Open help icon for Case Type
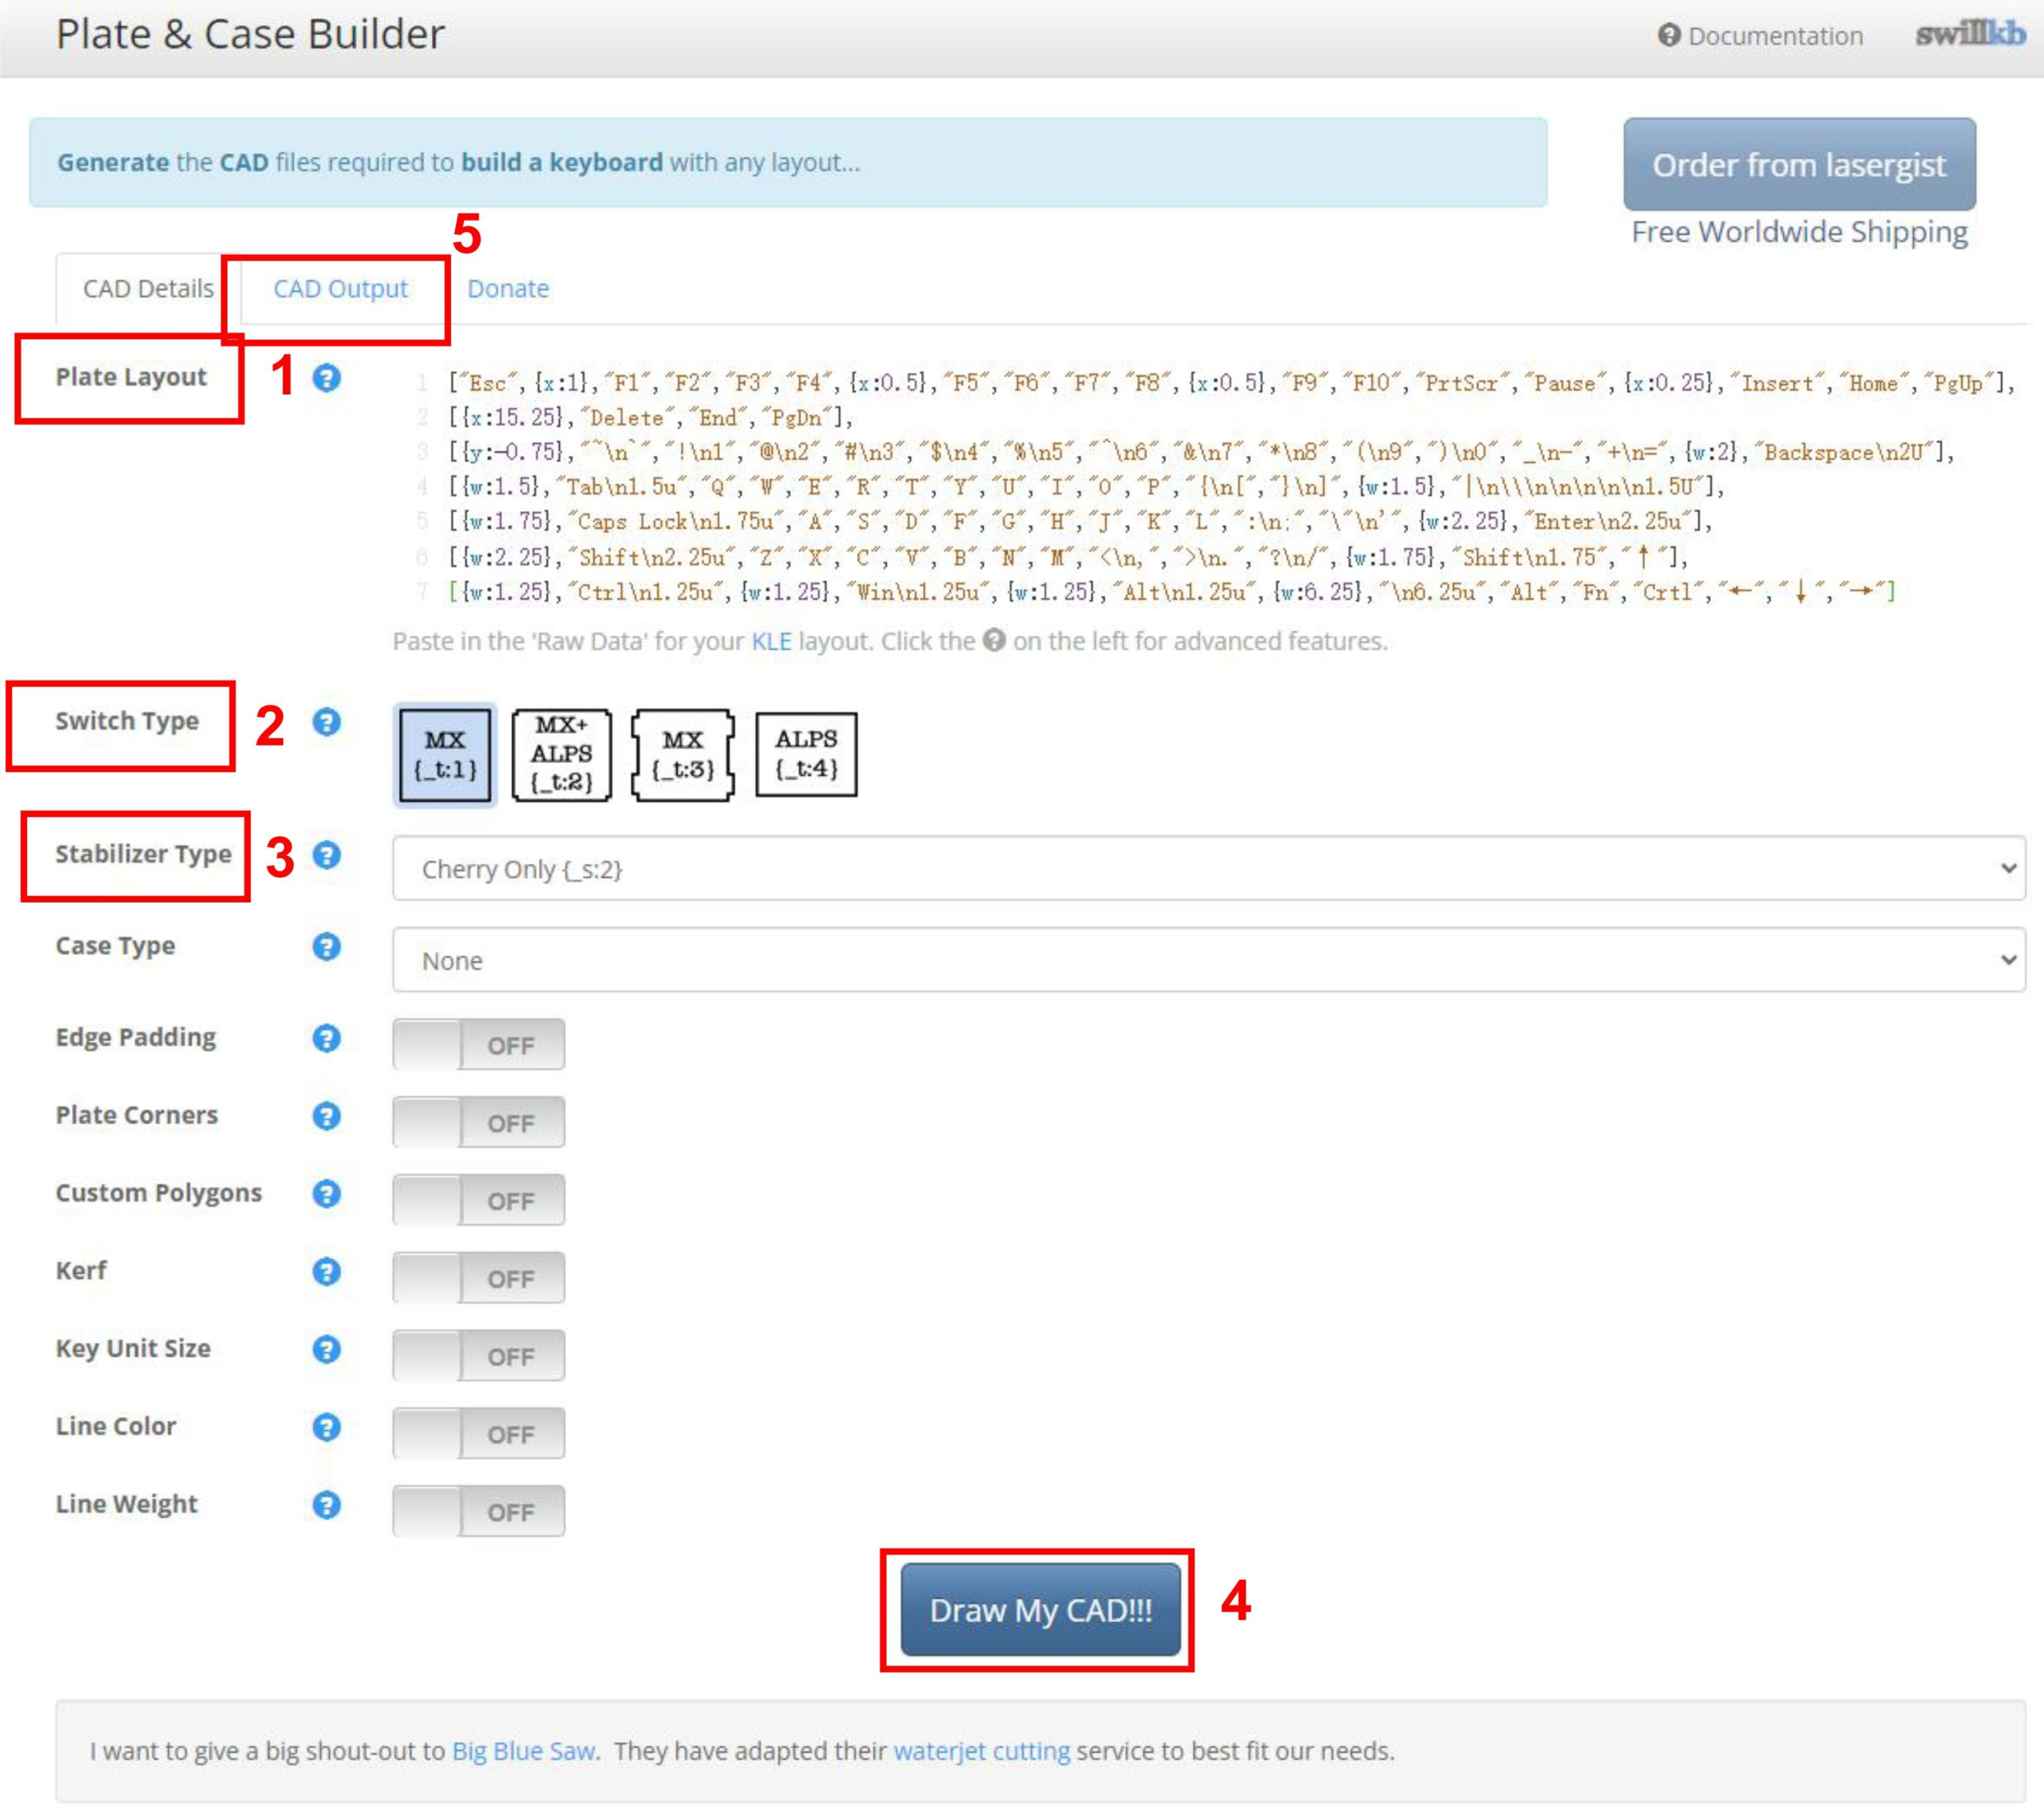Viewport: 2044px width, 1817px height. pos(326,947)
